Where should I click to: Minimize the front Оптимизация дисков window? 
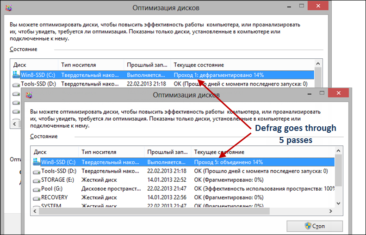(x=310, y=93)
